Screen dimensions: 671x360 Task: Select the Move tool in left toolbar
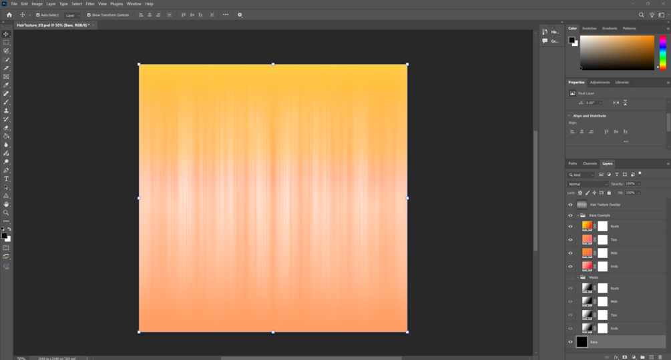(6, 34)
